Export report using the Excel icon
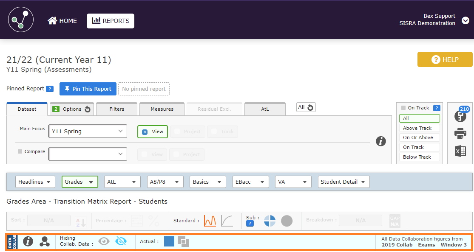Screen dimensions: 474x252 [x=460, y=151]
